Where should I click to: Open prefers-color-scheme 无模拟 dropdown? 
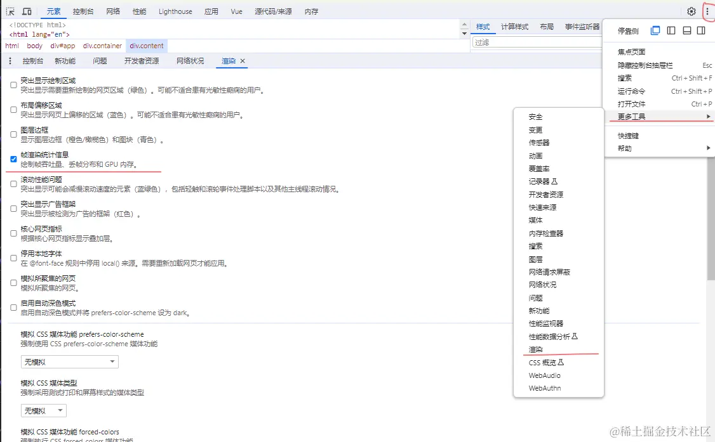[x=70, y=362]
